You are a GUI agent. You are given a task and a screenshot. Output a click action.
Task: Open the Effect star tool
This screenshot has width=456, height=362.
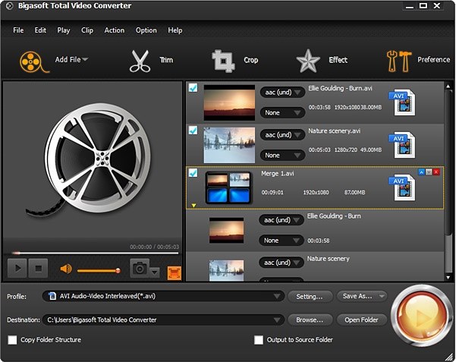point(307,60)
